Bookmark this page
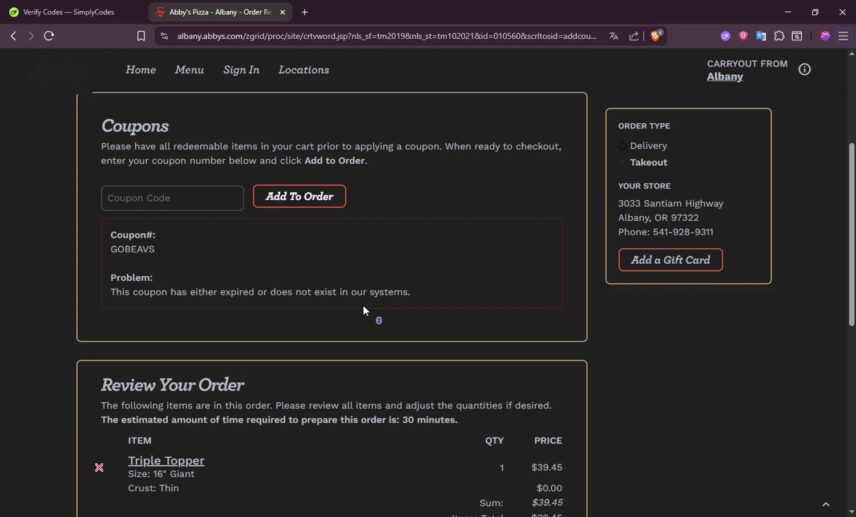Screen dimensions: 856x517 [x=141, y=36]
